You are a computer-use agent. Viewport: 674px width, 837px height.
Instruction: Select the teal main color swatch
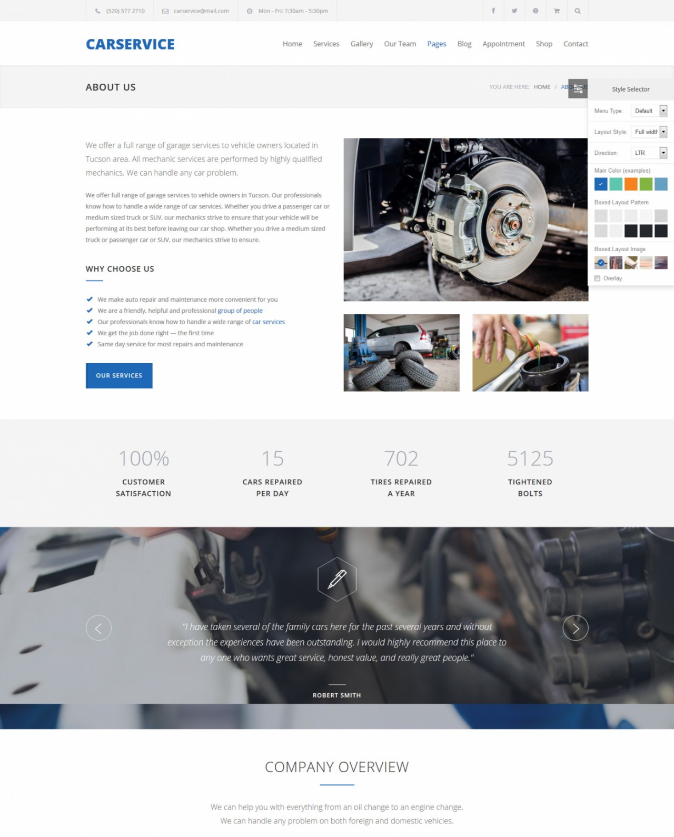[x=616, y=184]
